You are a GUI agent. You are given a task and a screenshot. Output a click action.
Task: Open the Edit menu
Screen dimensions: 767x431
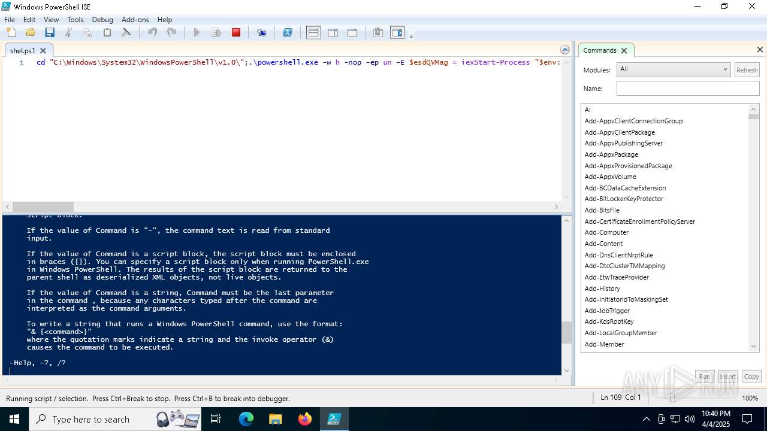(x=29, y=19)
